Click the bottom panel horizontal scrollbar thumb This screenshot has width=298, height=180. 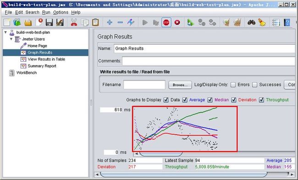183,174
